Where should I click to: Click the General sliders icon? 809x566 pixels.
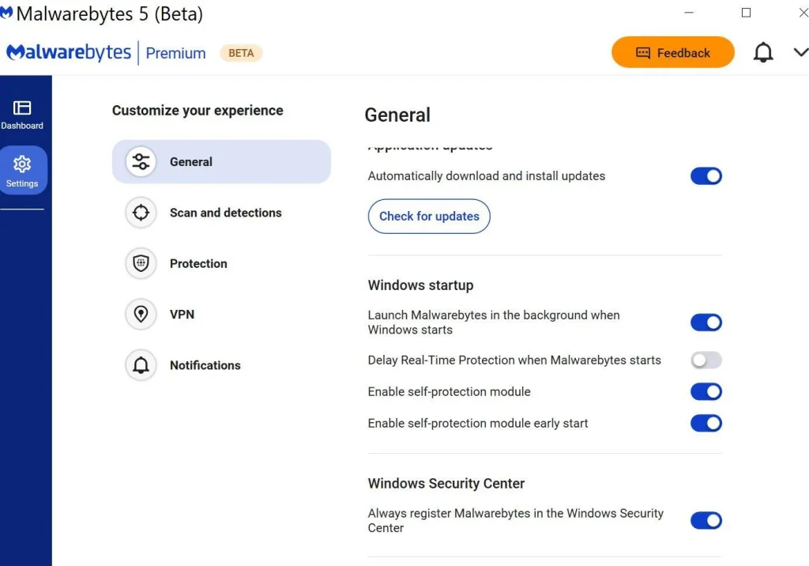[x=141, y=161]
